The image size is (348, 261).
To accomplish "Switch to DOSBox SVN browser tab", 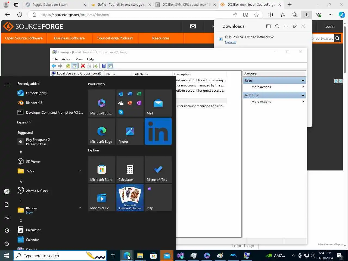I will [x=186, y=5].
